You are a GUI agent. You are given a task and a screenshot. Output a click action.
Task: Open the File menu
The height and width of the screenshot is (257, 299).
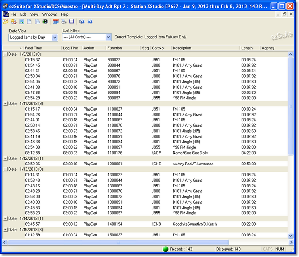(x=13, y=14)
